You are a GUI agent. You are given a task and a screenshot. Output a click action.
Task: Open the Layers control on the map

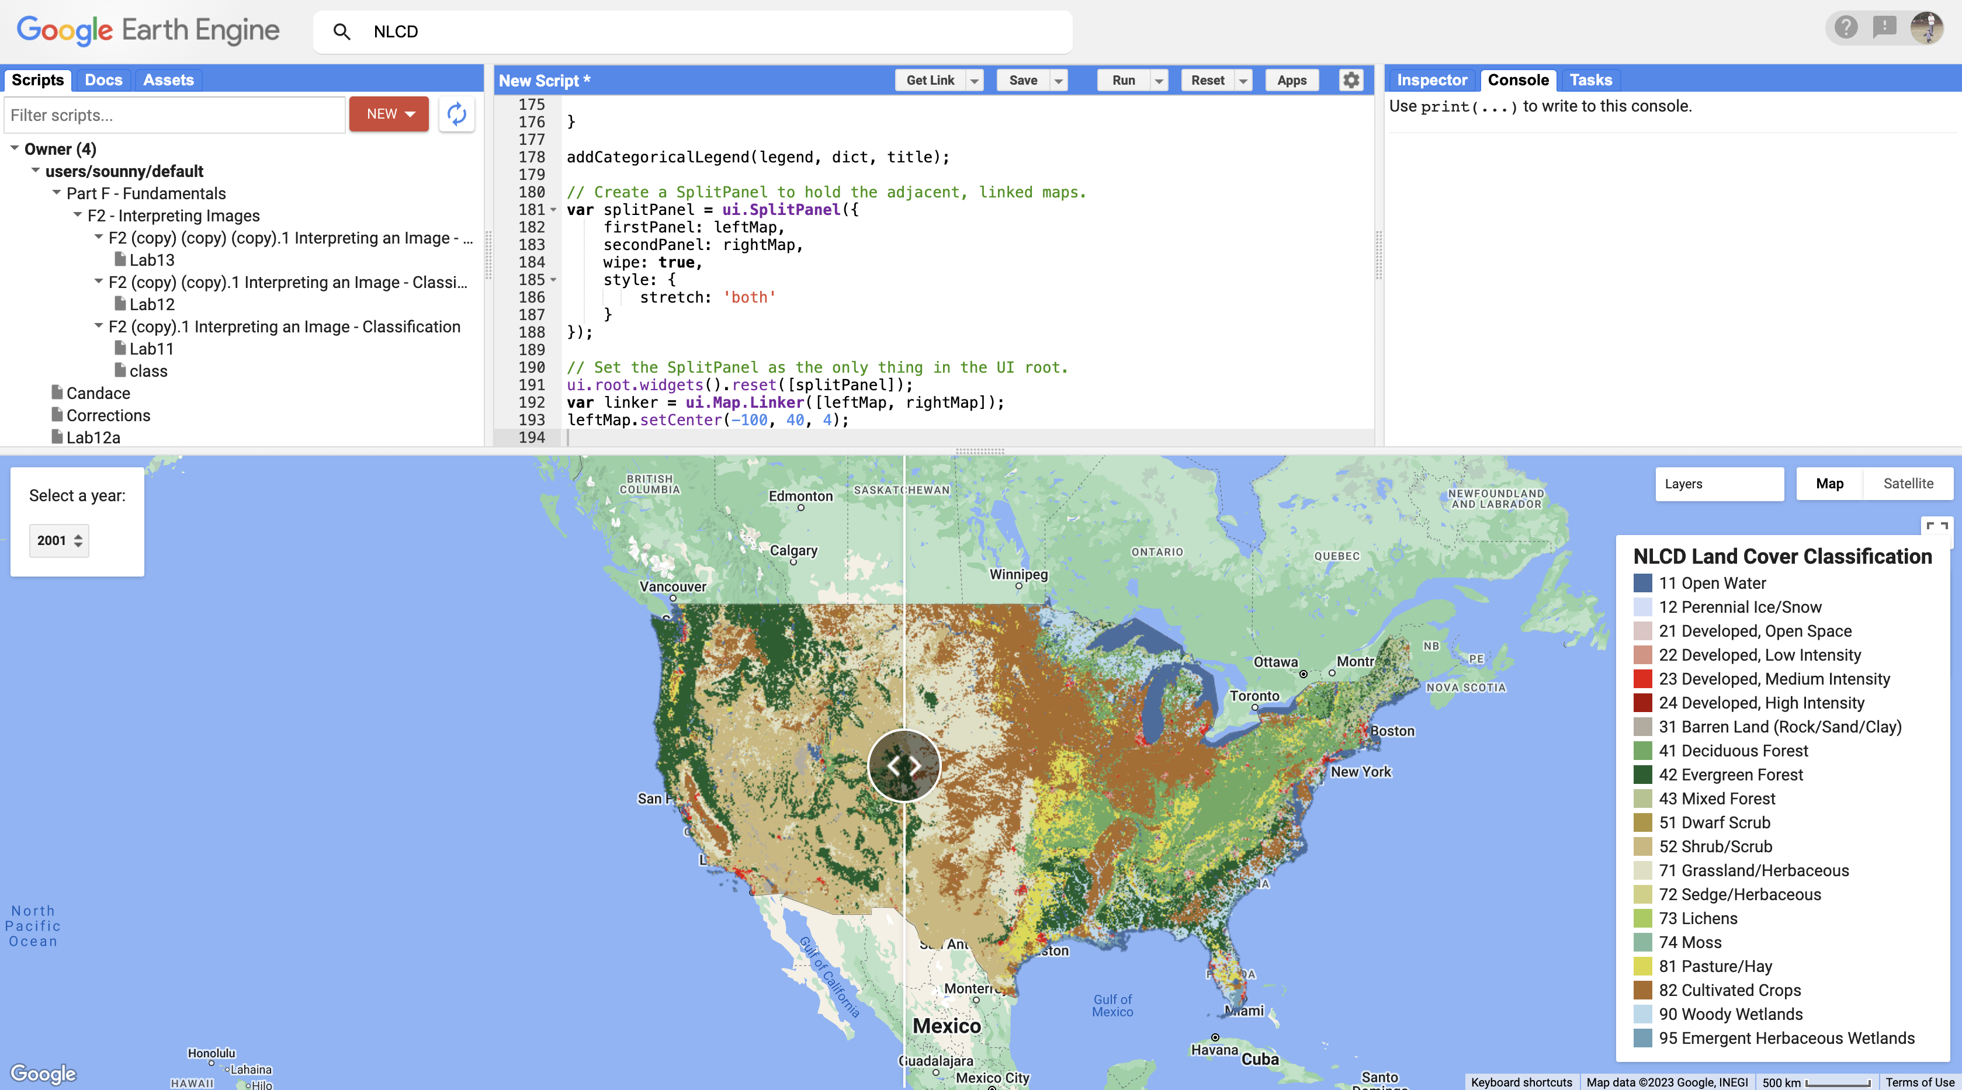(1719, 484)
